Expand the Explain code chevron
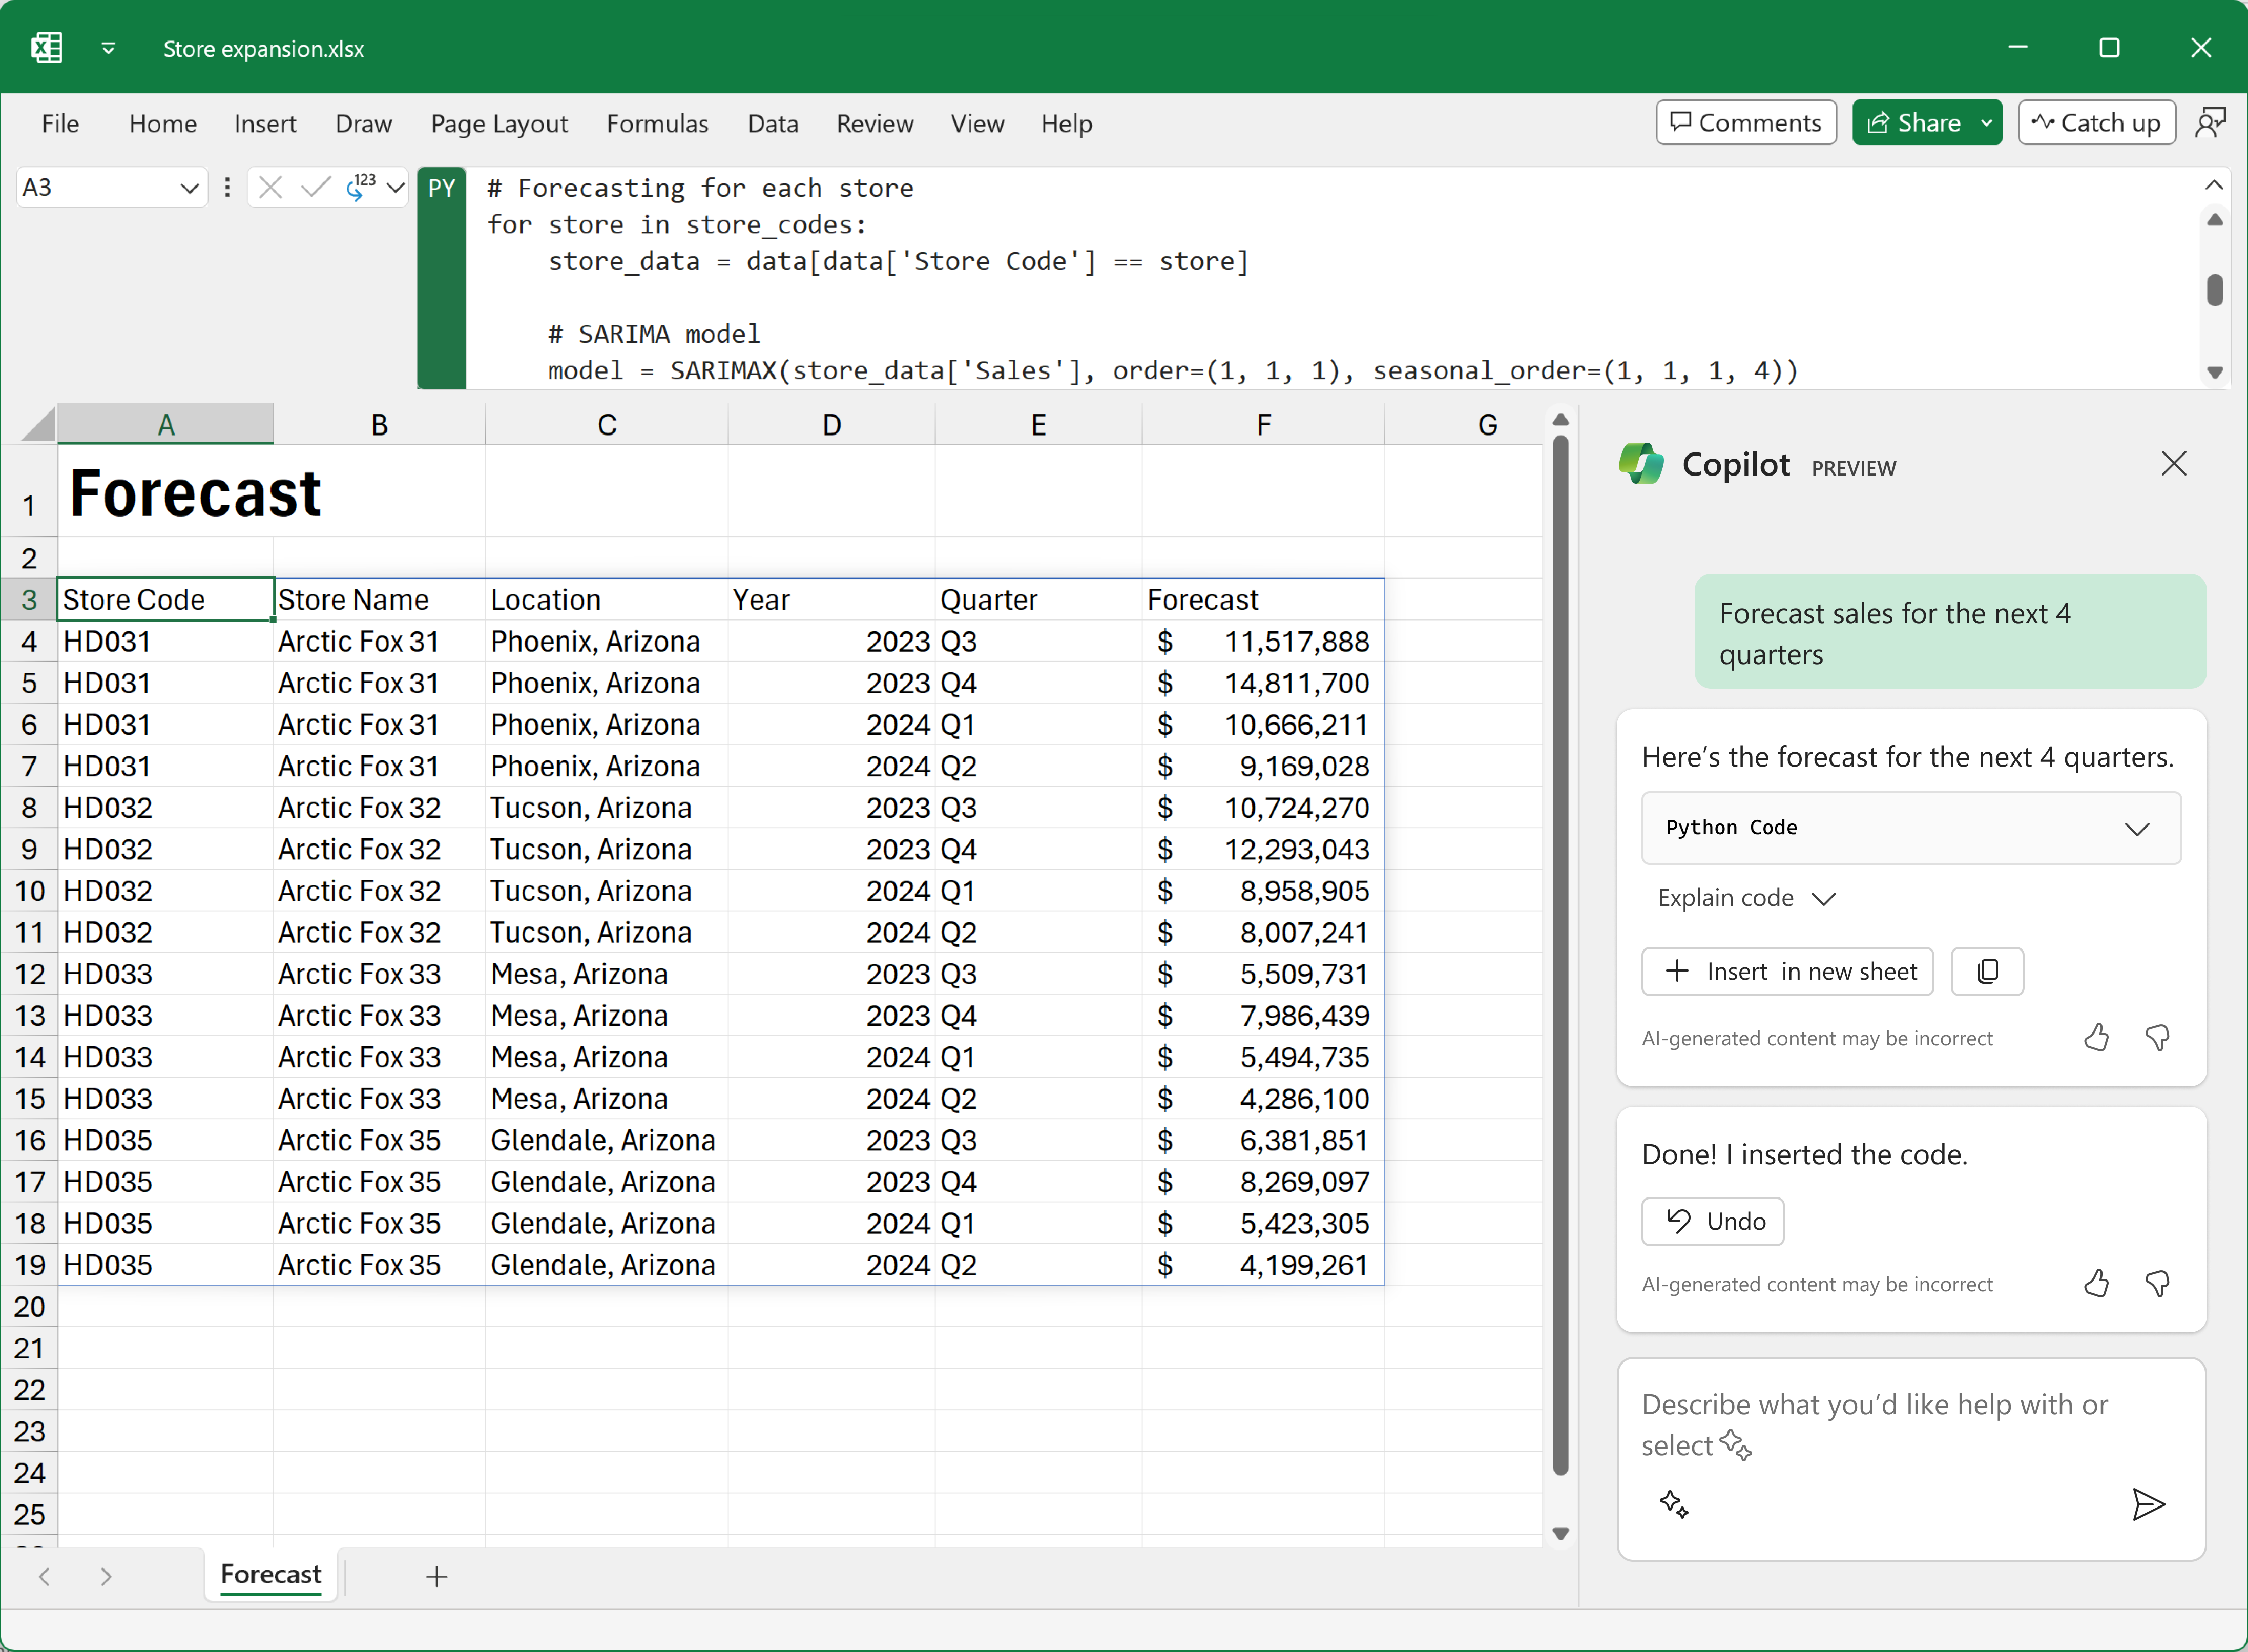 [x=1824, y=898]
